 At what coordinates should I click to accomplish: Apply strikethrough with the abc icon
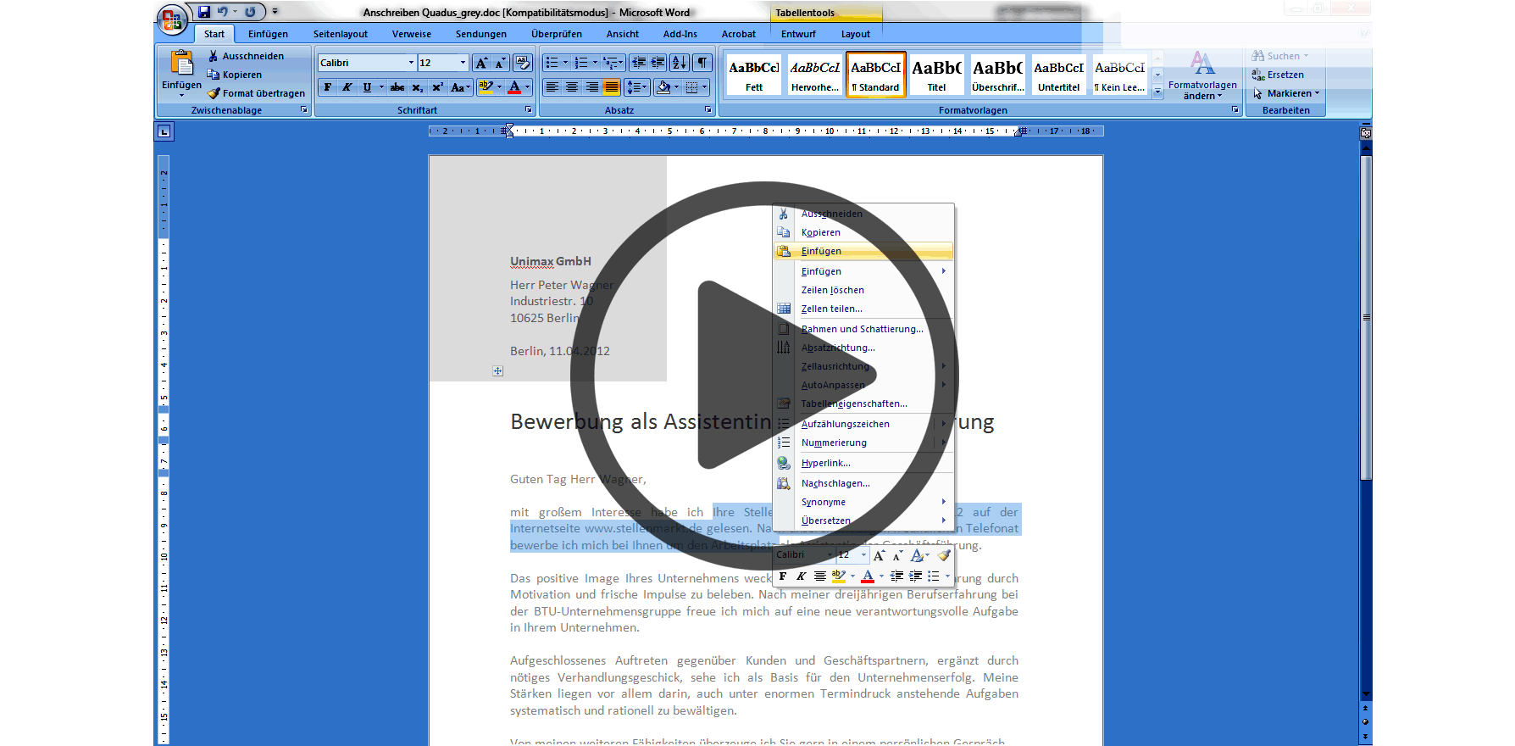click(397, 87)
